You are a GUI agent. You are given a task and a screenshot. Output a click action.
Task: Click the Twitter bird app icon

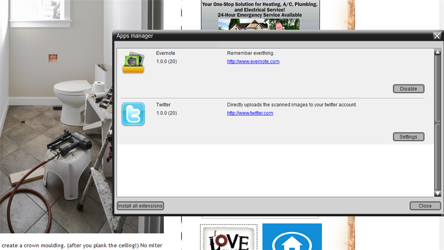pyautogui.click(x=133, y=114)
